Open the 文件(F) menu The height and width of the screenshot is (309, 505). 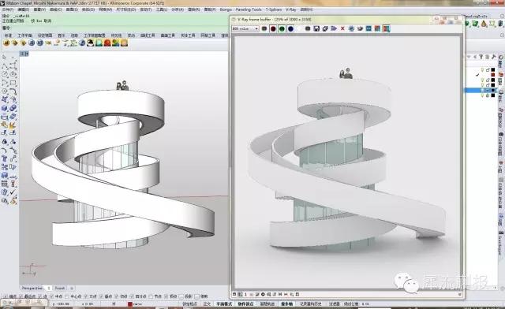click(x=7, y=9)
